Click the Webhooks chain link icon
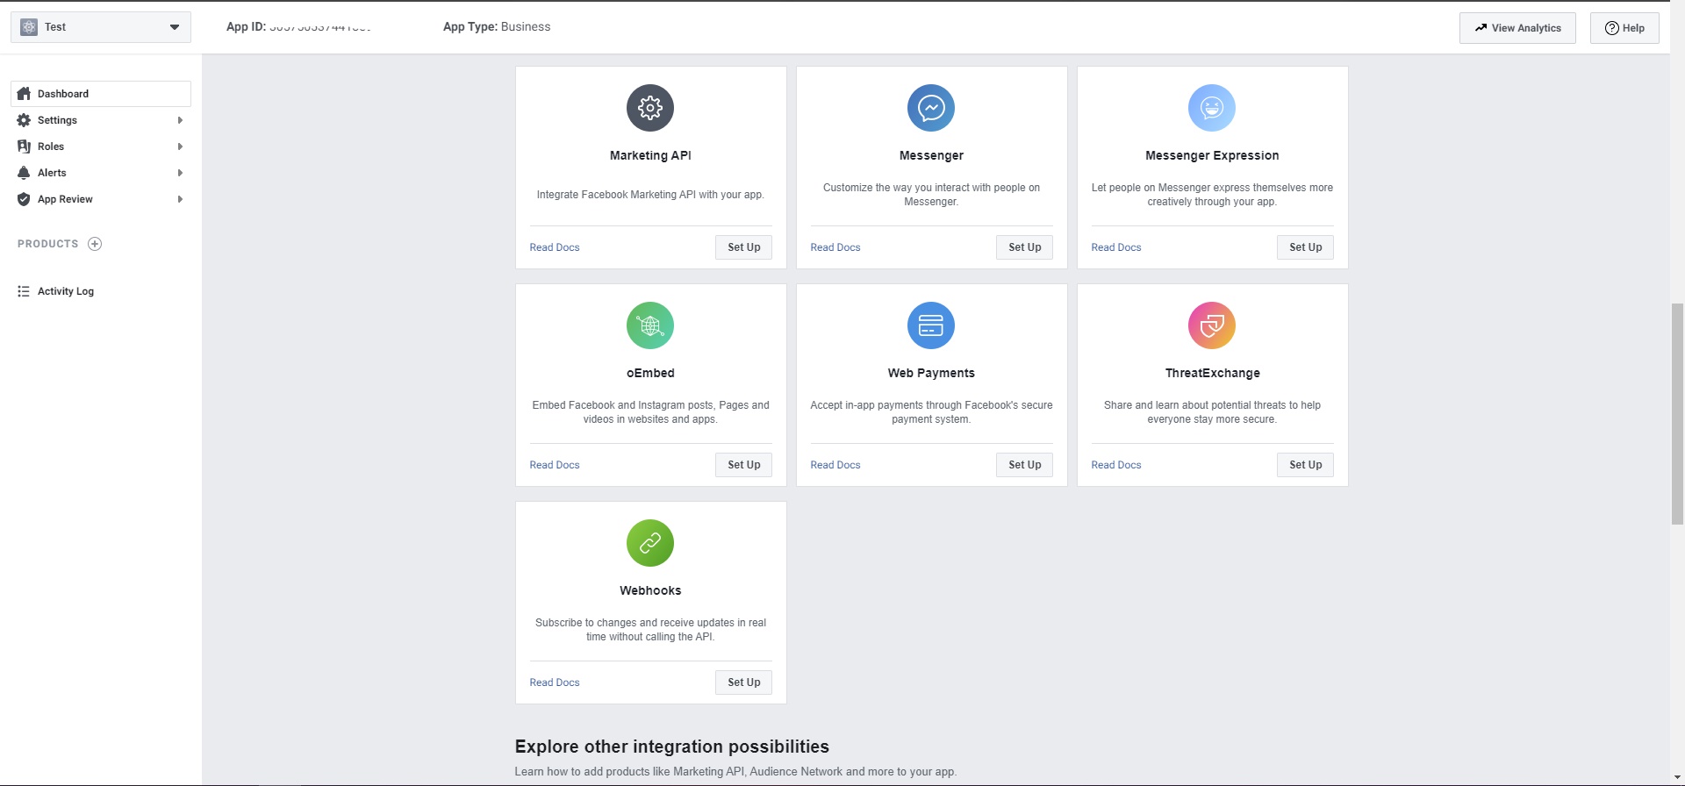This screenshot has height=786, width=1685. [x=649, y=543]
